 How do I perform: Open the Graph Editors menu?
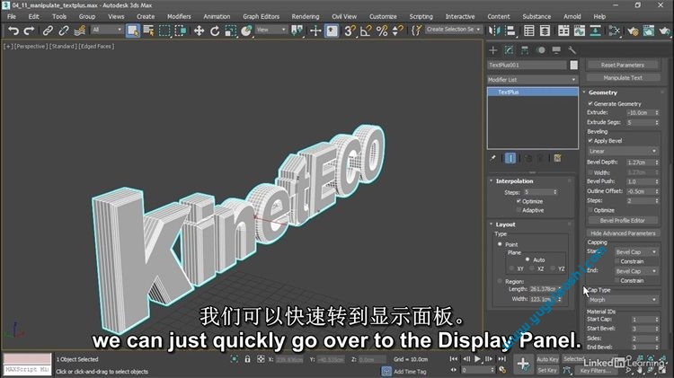(x=261, y=16)
